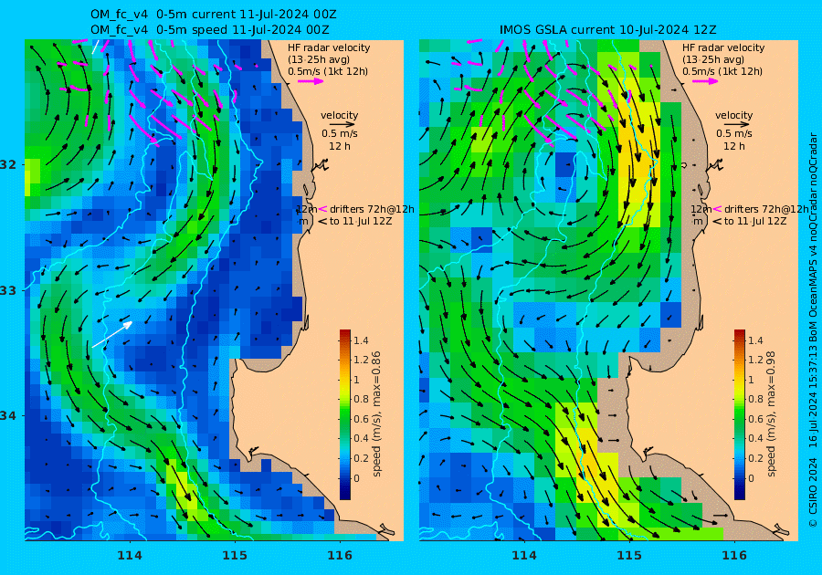
Task: Click 'HF radar velocity' label in right panel
Action: point(723,47)
